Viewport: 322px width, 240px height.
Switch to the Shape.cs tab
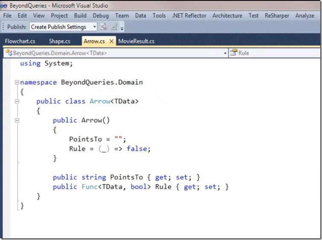59,41
